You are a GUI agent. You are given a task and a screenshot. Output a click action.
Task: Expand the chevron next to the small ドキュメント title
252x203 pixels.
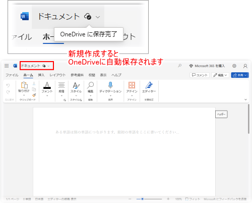(x=48, y=66)
